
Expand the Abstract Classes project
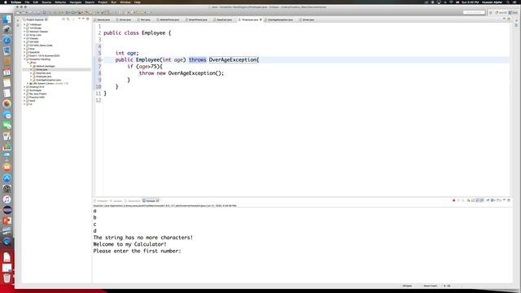pos(24,32)
